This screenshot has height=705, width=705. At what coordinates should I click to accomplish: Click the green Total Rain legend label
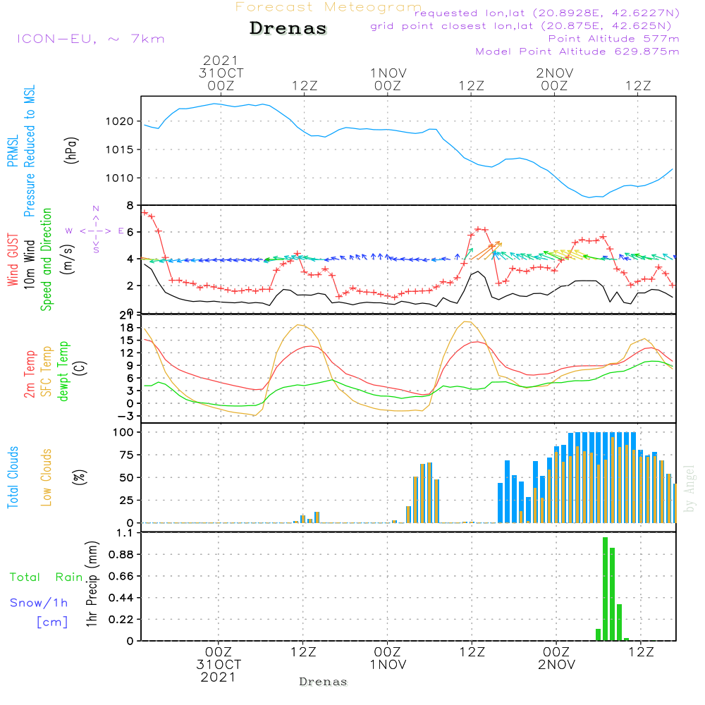click(47, 577)
